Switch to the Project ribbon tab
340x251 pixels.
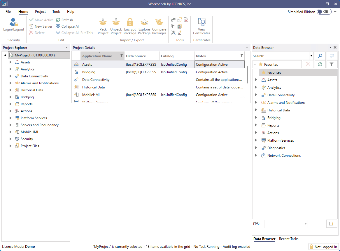pyautogui.click(x=40, y=12)
